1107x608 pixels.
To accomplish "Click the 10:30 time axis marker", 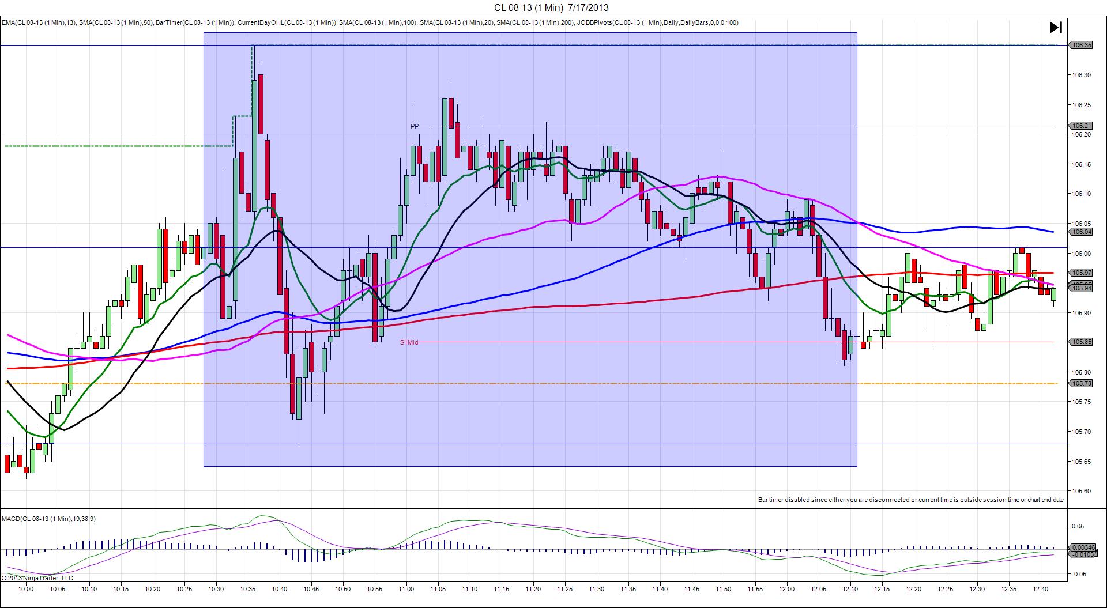I will click(216, 589).
